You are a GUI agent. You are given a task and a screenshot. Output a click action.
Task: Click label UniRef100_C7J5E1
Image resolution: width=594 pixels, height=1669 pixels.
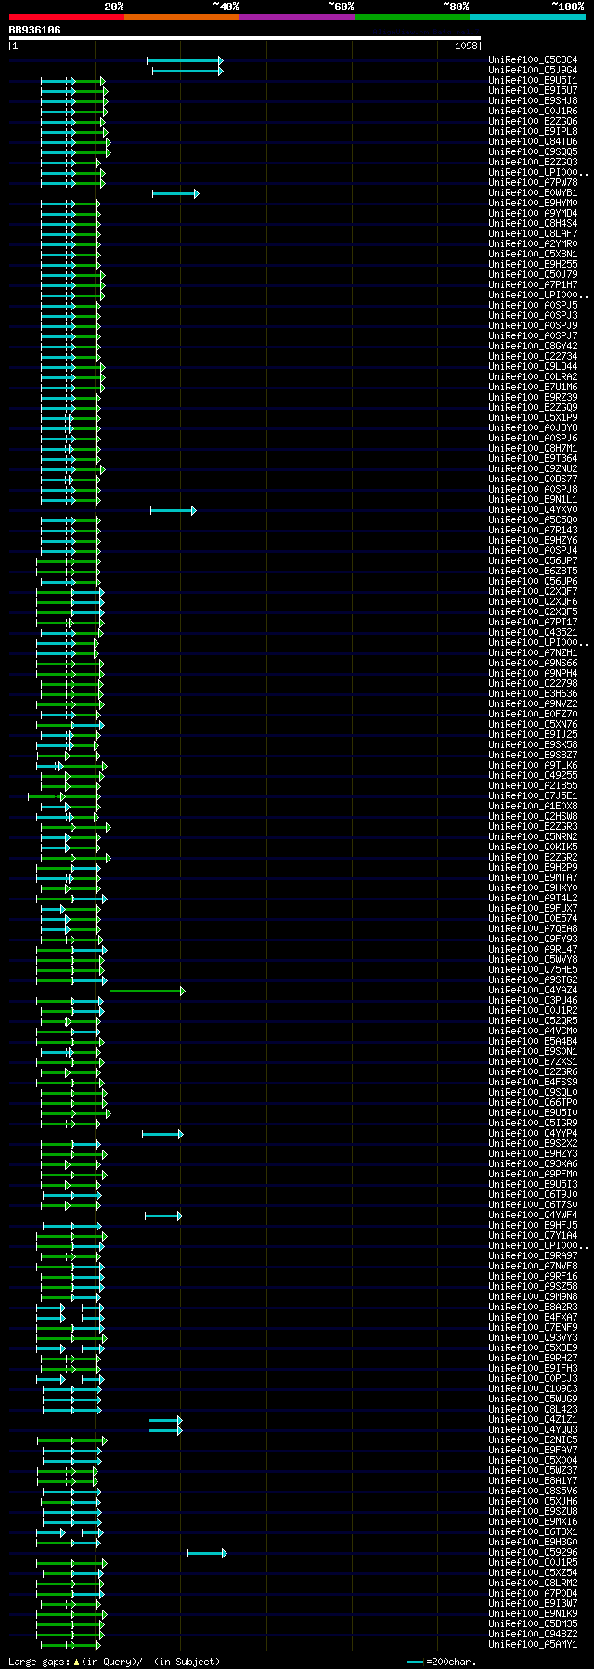[x=533, y=796]
